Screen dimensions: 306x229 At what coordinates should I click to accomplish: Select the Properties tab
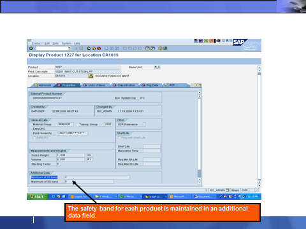(67, 85)
